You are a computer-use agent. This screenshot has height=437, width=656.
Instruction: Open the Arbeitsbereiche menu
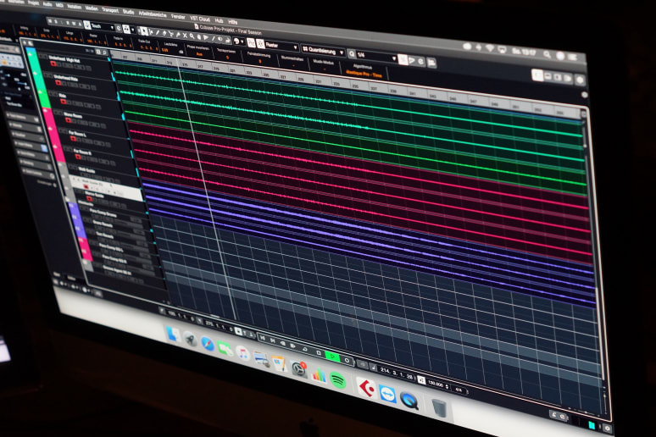[x=153, y=14]
